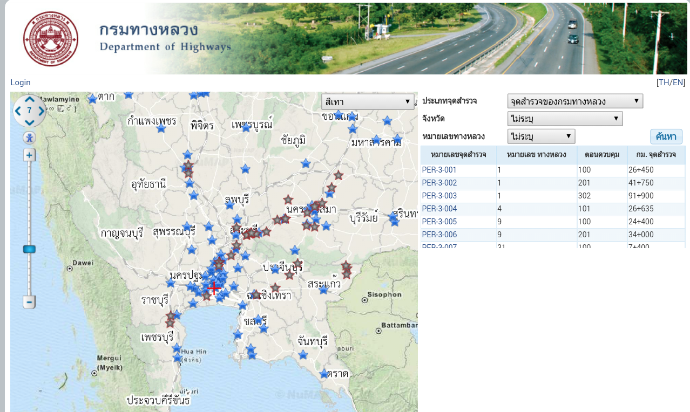Screen dimensions: 690x412
Task: Pan the map up with the top arrow
Action: 29,99
